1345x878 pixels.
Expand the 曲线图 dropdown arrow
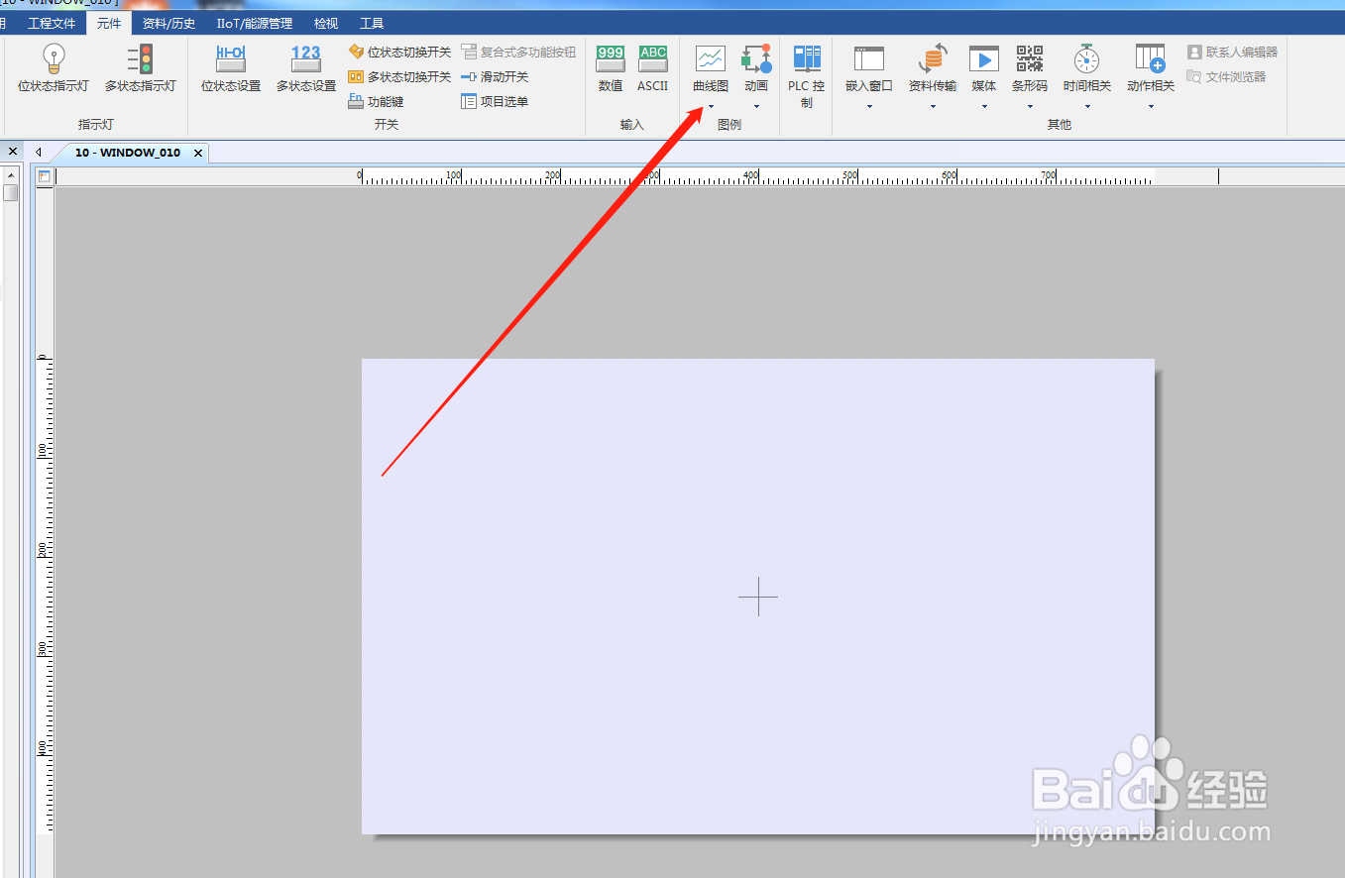click(711, 107)
